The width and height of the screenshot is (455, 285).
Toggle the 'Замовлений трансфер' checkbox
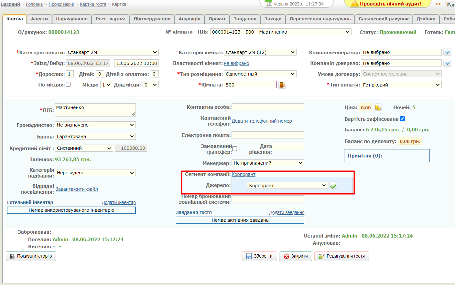(x=234, y=149)
